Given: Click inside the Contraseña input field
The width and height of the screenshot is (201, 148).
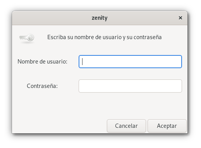Looking at the screenshot, I should pyautogui.click(x=130, y=86).
